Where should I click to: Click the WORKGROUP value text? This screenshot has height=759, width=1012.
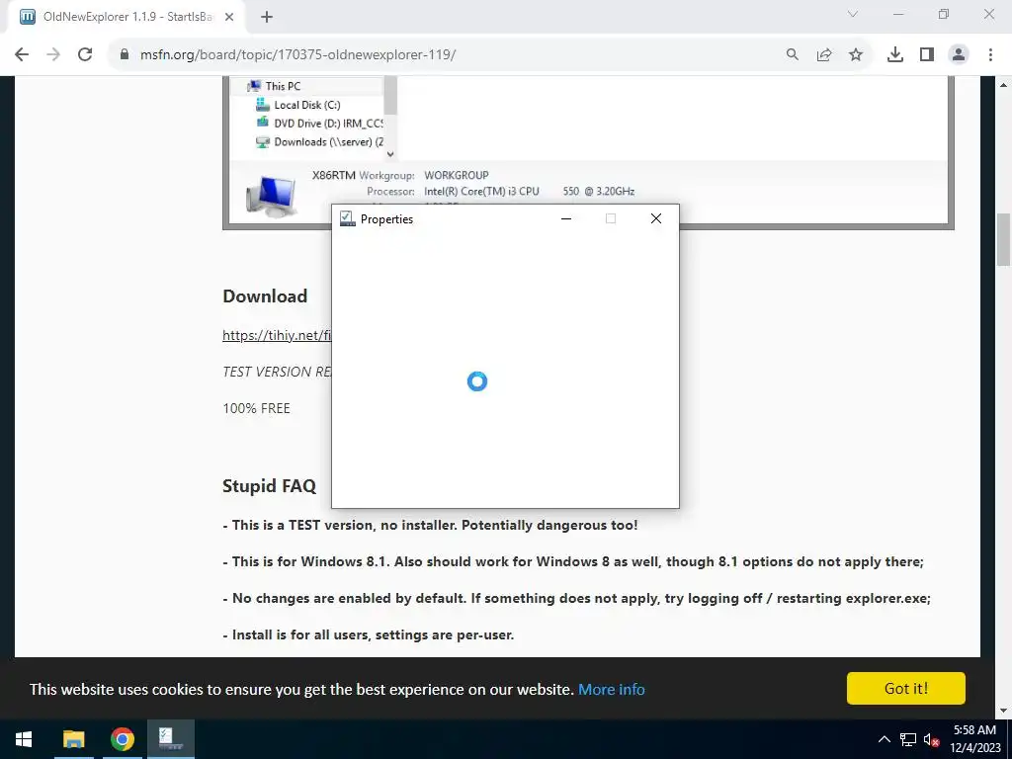point(457,175)
